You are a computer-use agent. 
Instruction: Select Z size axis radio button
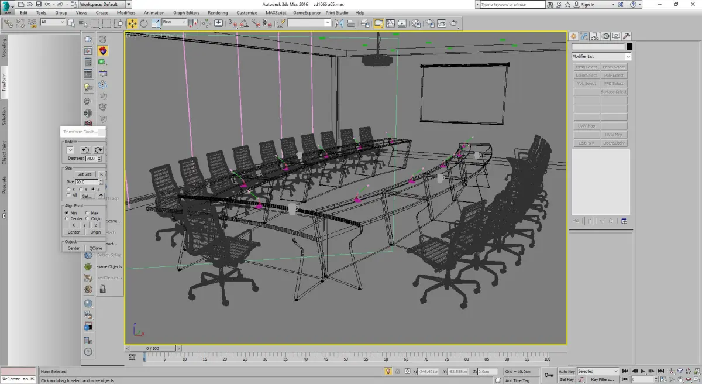(x=94, y=190)
